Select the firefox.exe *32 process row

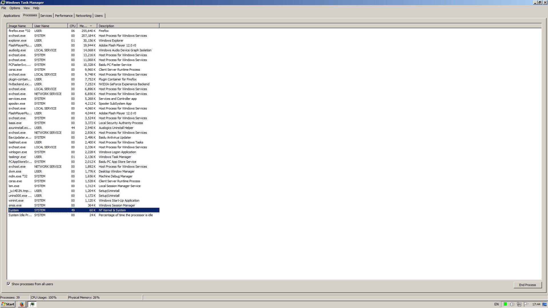19,31
